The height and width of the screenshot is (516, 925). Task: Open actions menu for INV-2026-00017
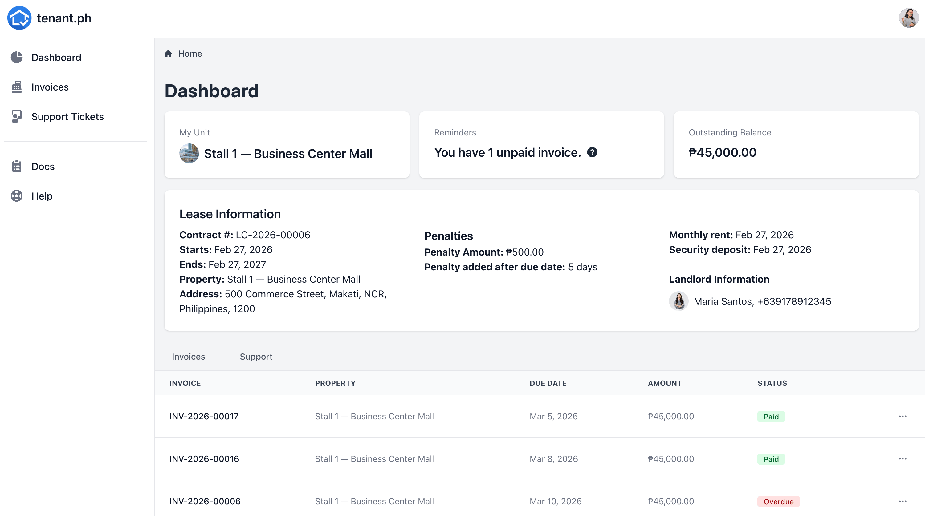[903, 416]
